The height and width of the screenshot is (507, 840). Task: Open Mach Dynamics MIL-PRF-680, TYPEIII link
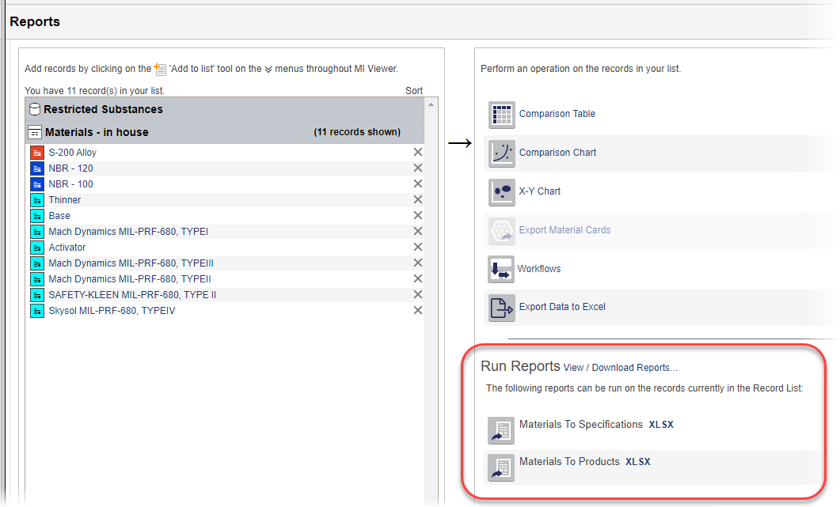coord(131,263)
